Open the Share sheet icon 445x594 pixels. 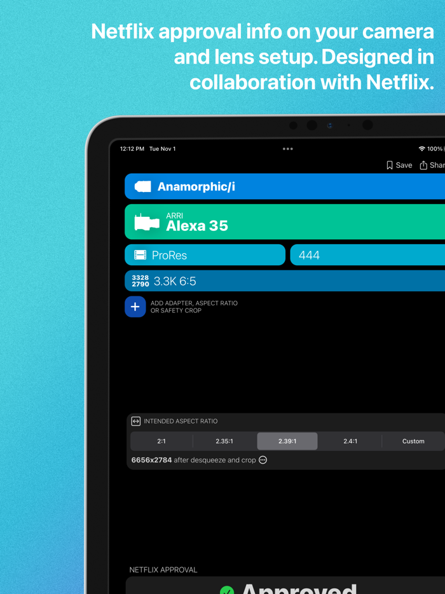click(423, 165)
